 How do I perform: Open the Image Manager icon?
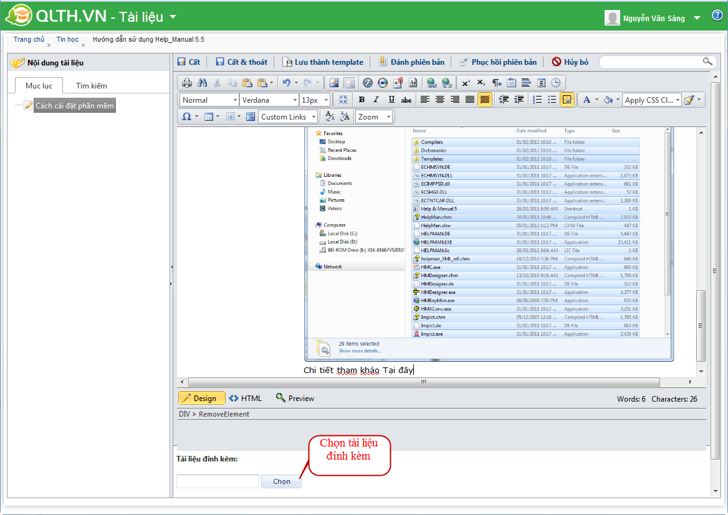[x=334, y=83]
